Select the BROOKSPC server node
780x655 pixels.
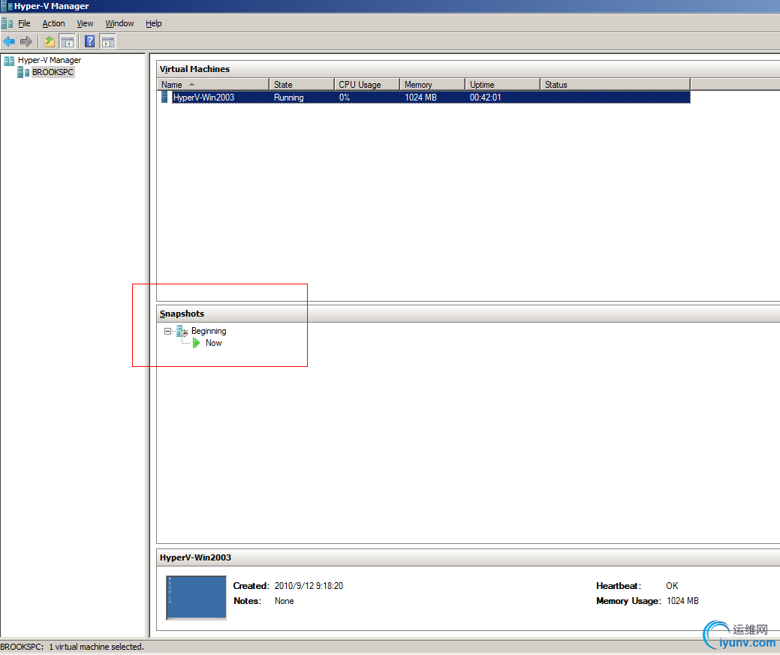(x=53, y=72)
